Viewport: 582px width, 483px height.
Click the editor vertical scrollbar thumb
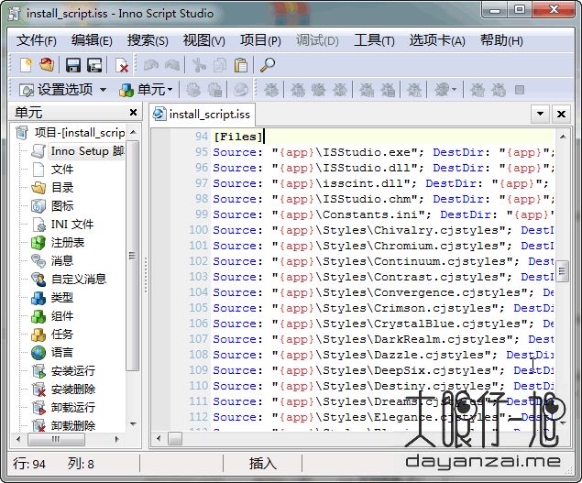563,270
